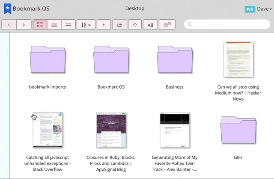Click the plus button to add new
This screenshot has width=274, height=179.
pos(104,24)
